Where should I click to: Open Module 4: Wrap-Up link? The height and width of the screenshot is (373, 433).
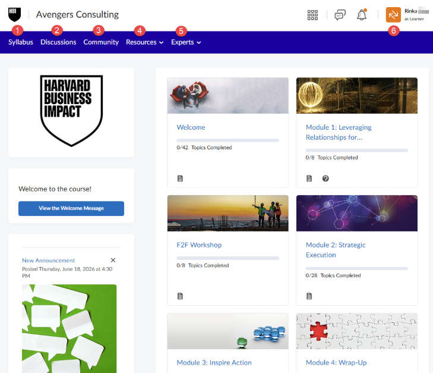(x=336, y=362)
